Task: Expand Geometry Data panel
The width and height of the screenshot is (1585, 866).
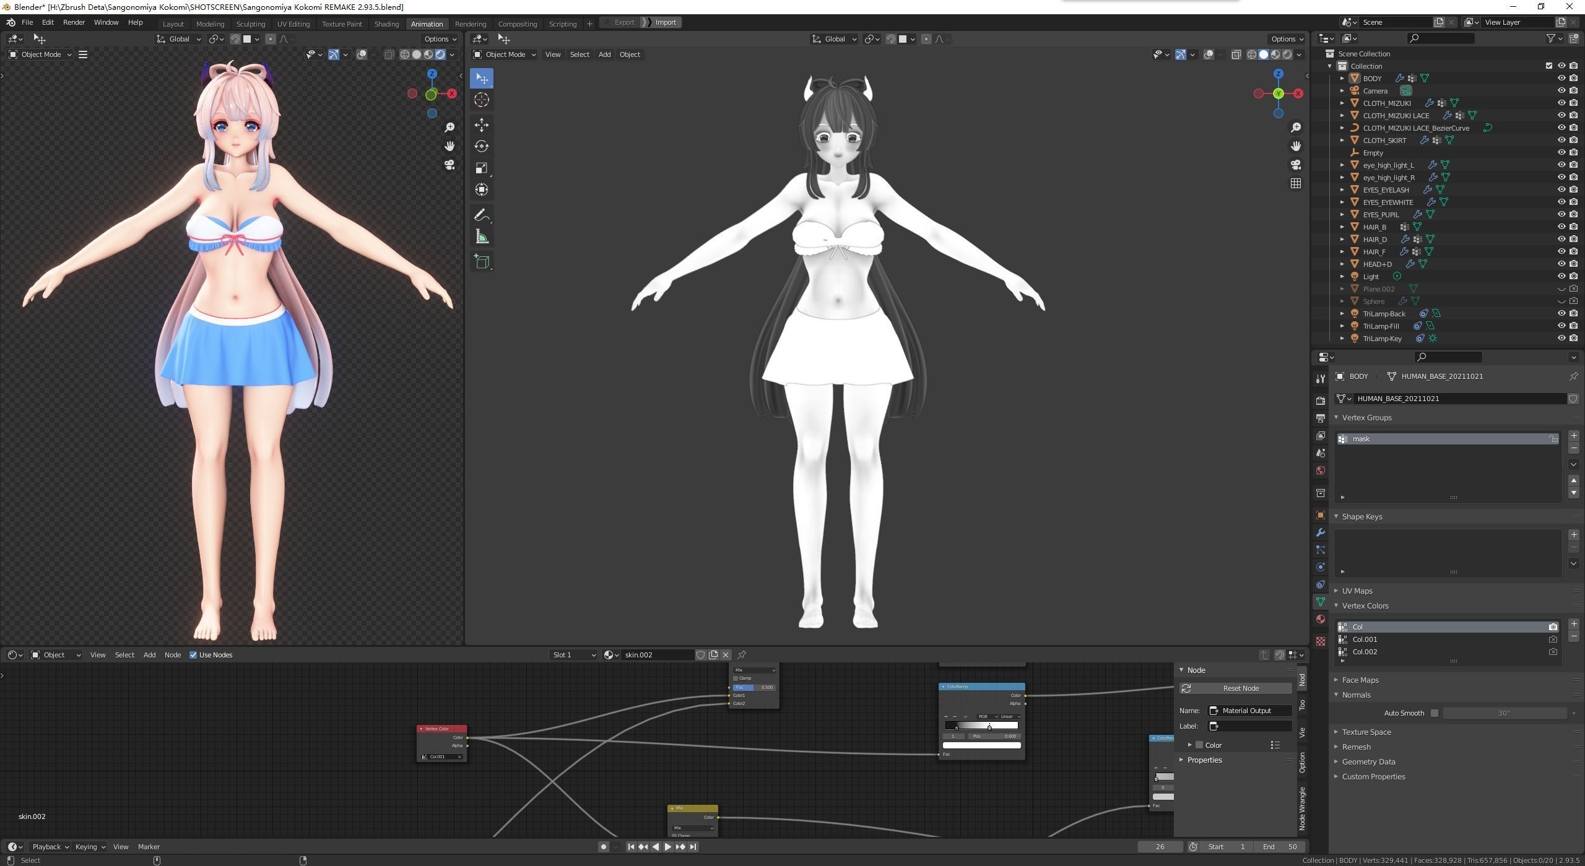Action: coord(1368,762)
